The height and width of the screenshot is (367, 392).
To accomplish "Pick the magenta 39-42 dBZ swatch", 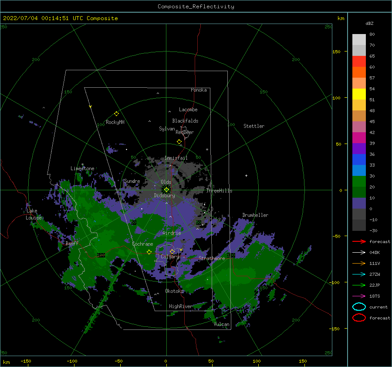I will pyautogui.click(x=359, y=138).
